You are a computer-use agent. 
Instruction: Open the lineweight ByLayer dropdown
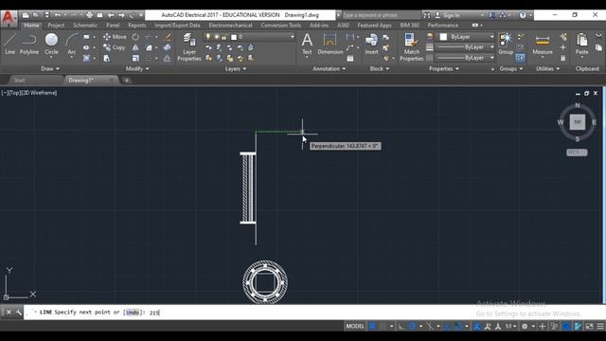tap(465, 47)
